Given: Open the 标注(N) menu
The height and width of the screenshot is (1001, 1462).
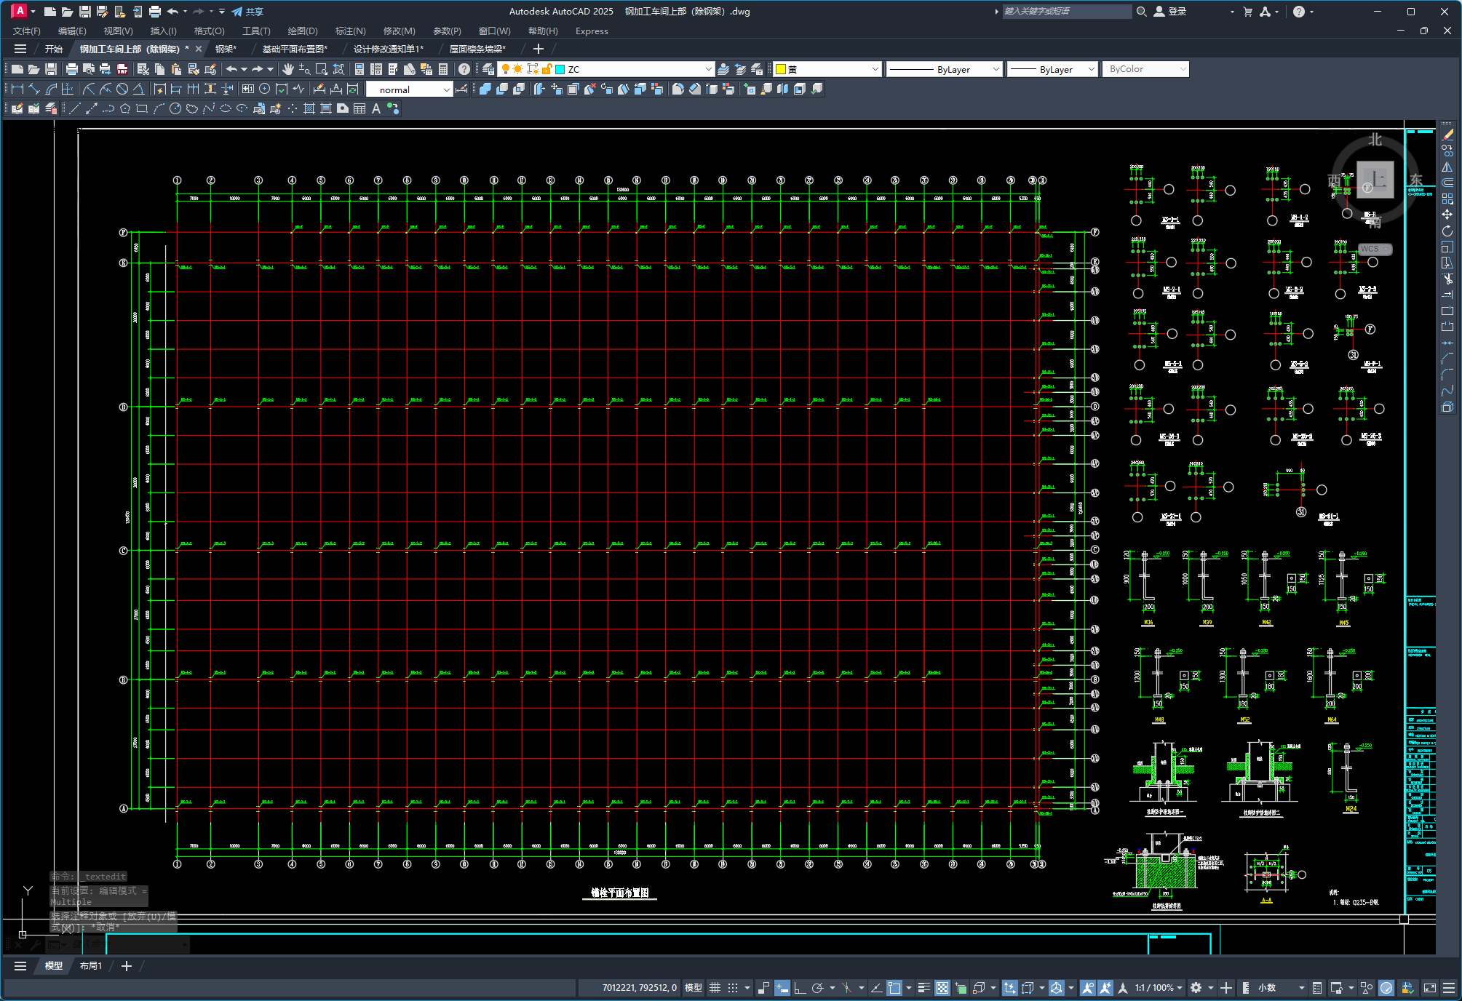Looking at the screenshot, I should pos(350,31).
